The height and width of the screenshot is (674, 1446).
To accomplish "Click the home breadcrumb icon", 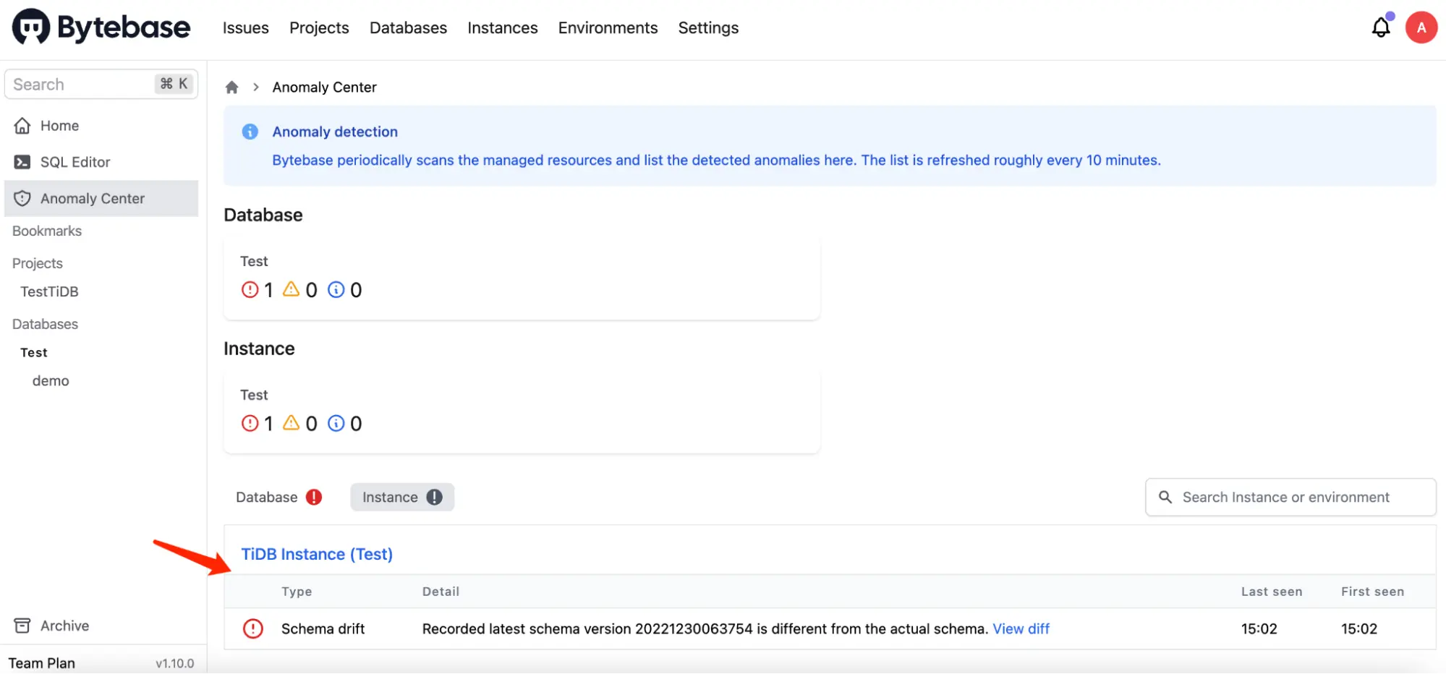I will pos(231,88).
